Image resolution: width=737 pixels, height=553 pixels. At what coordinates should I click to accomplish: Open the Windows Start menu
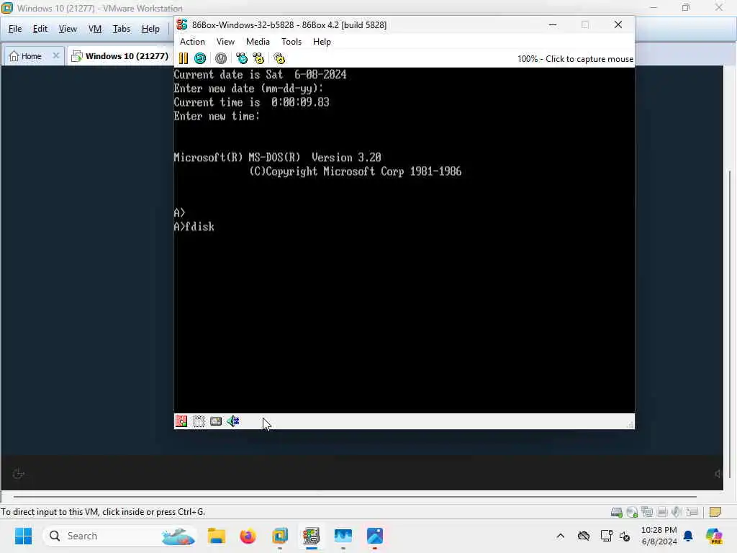point(23,536)
